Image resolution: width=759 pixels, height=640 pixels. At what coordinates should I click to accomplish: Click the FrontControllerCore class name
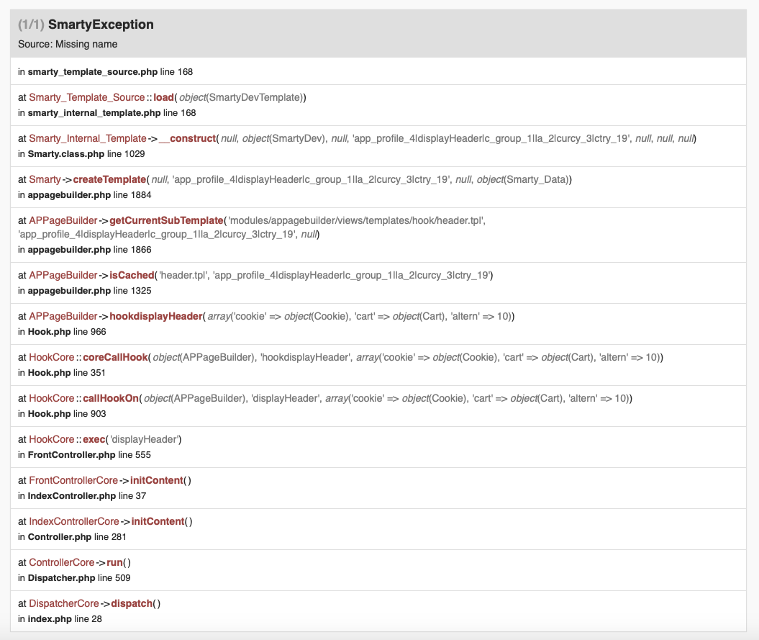point(73,481)
